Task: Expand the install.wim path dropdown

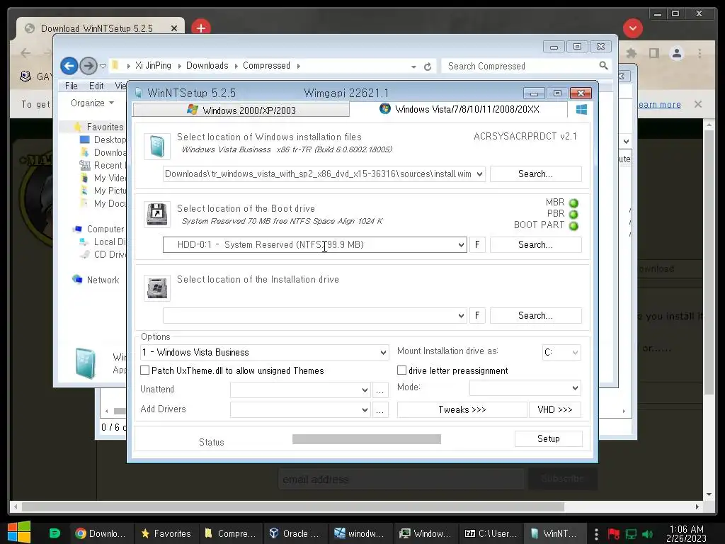Action: tap(479, 174)
